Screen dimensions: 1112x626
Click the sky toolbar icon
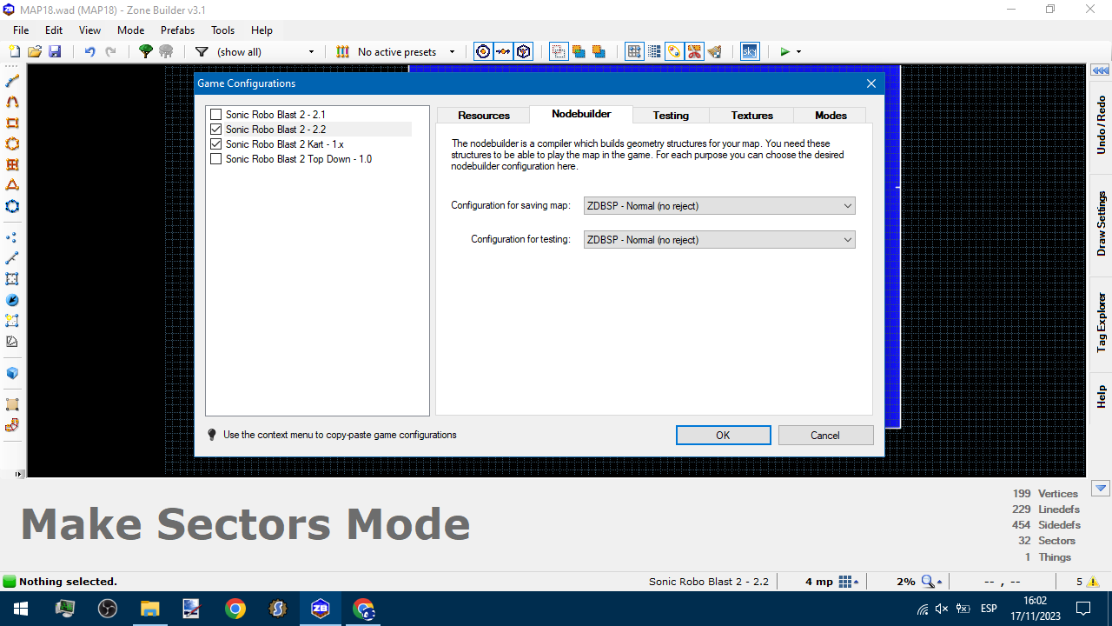click(749, 52)
